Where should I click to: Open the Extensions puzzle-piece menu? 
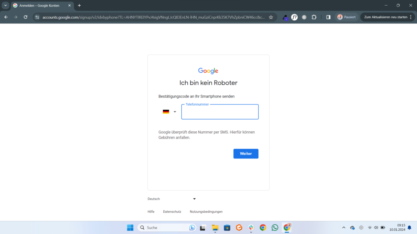click(314, 17)
